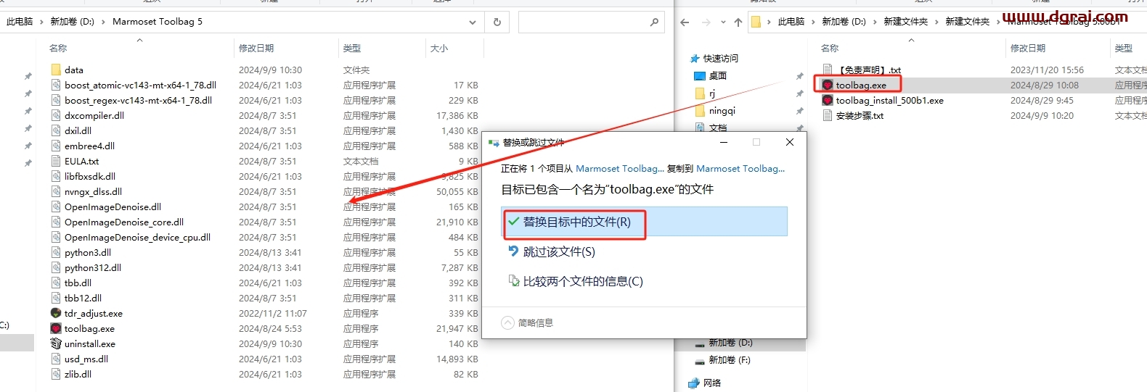1147x392 pixels.
Task: Select 【免责声明】.txt file icon
Action: [x=828, y=70]
